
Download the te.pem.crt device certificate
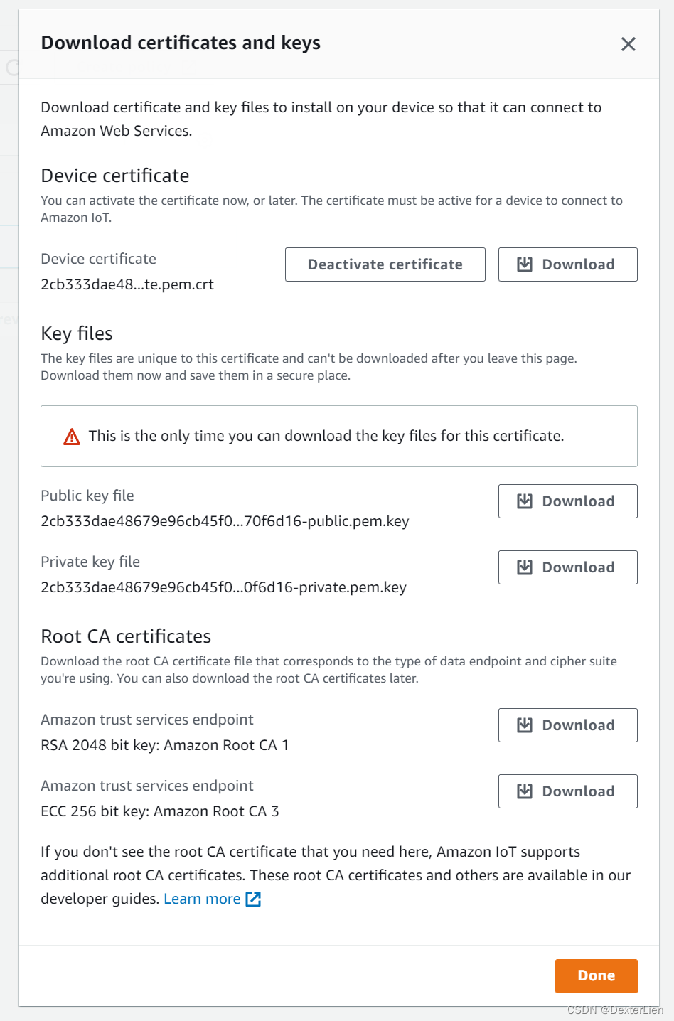568,264
